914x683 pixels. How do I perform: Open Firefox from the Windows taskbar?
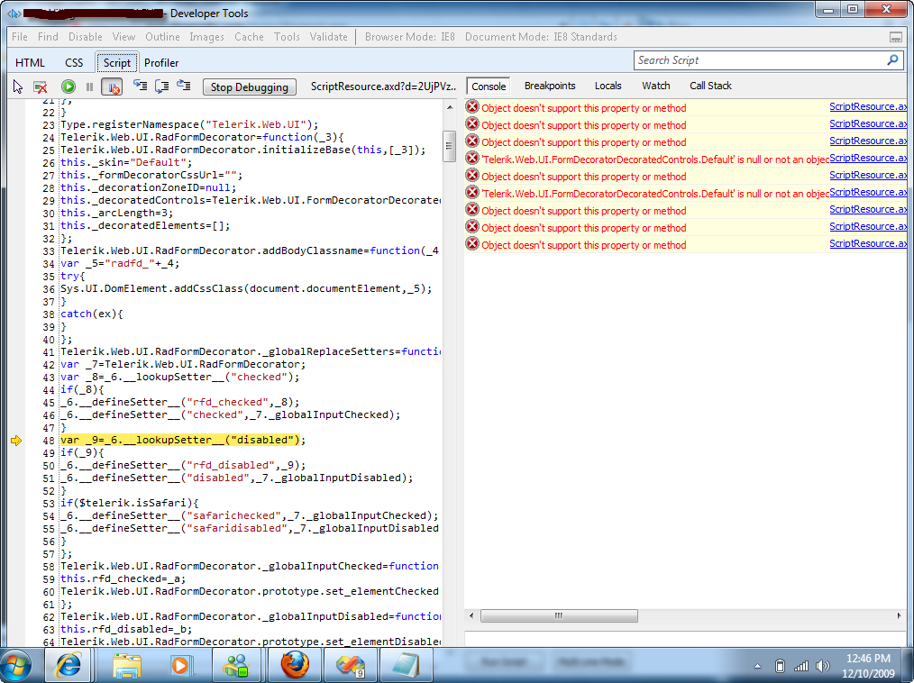[x=294, y=665]
